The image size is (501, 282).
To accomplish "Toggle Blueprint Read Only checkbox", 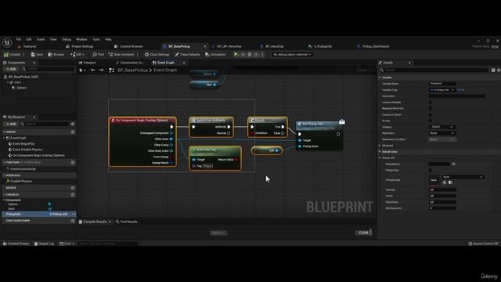I will pyautogui.click(x=430, y=108).
